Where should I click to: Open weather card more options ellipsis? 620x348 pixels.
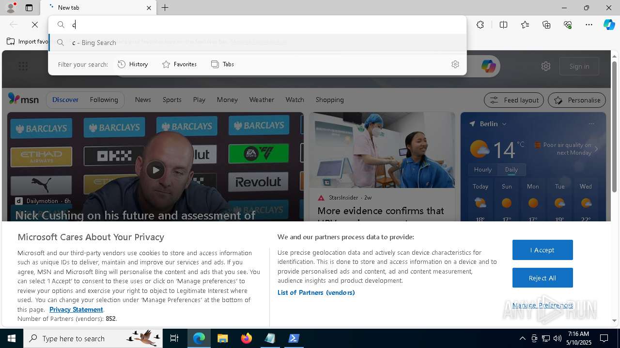pyautogui.click(x=591, y=124)
